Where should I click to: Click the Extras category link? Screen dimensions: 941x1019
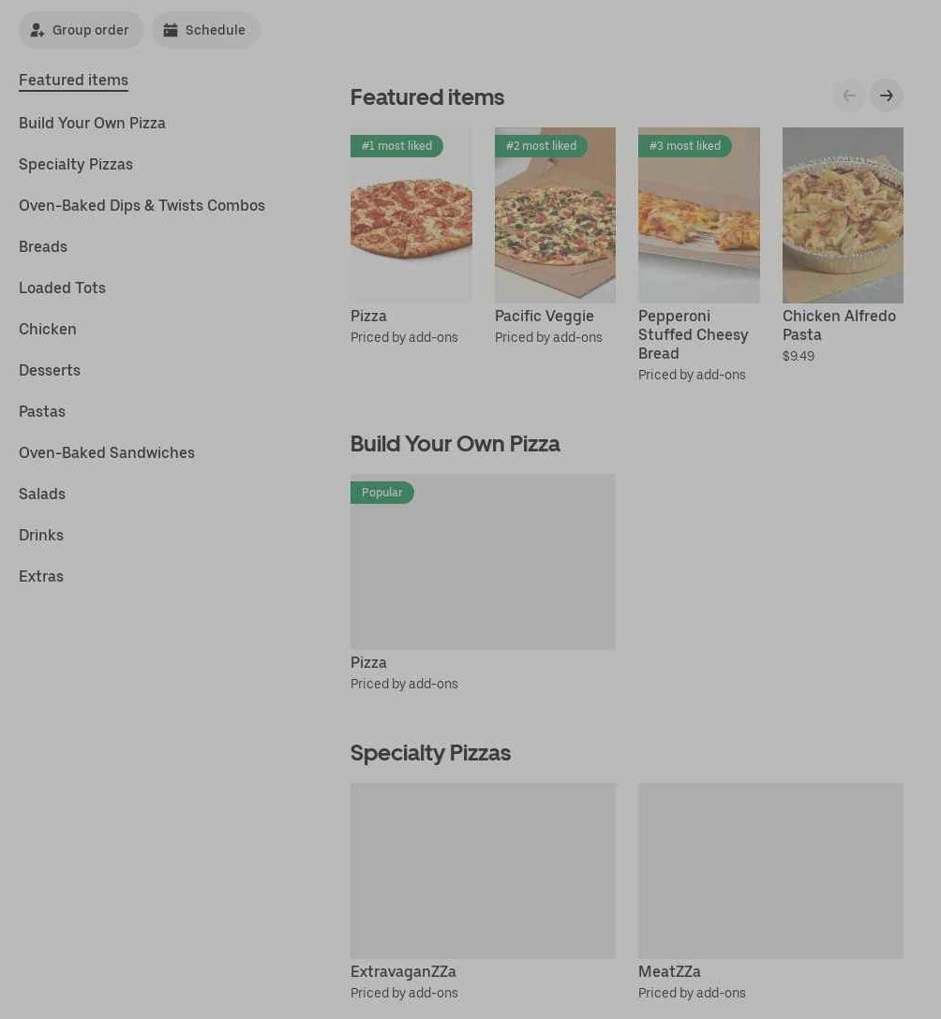point(41,576)
